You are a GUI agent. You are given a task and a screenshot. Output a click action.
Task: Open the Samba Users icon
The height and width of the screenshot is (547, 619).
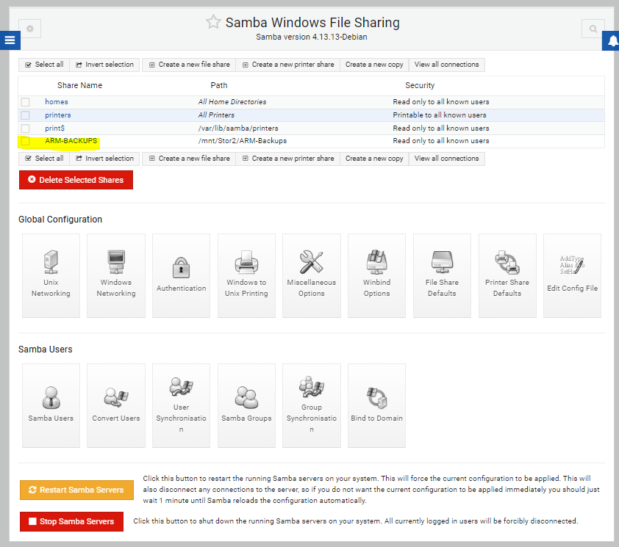[51, 405]
